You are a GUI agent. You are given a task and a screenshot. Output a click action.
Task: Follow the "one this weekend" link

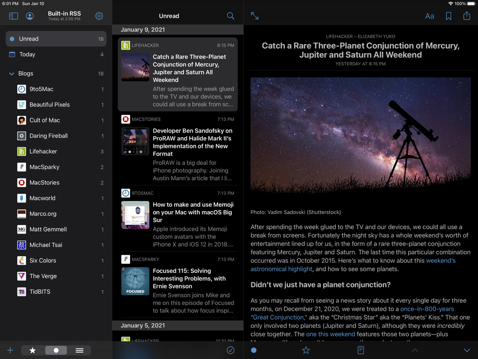330,334
